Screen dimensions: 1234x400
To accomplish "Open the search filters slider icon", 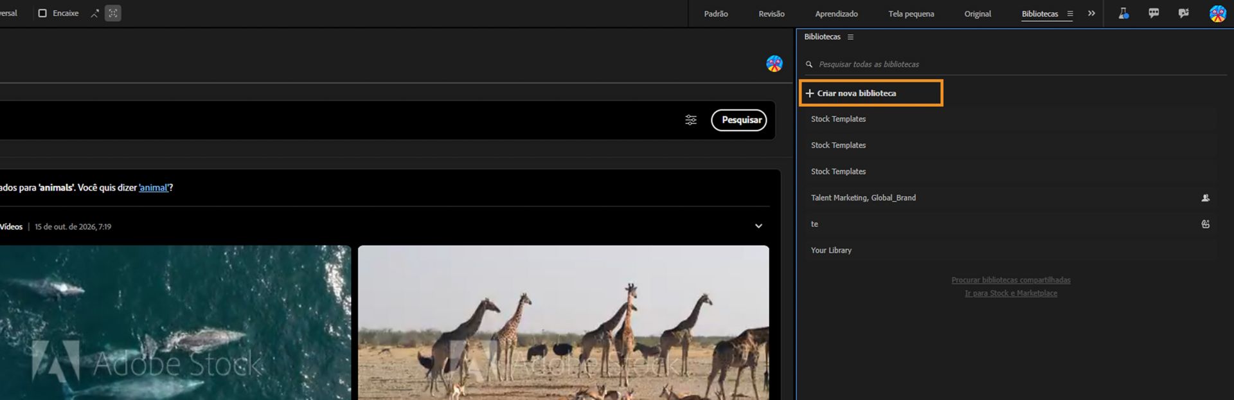I will (691, 120).
